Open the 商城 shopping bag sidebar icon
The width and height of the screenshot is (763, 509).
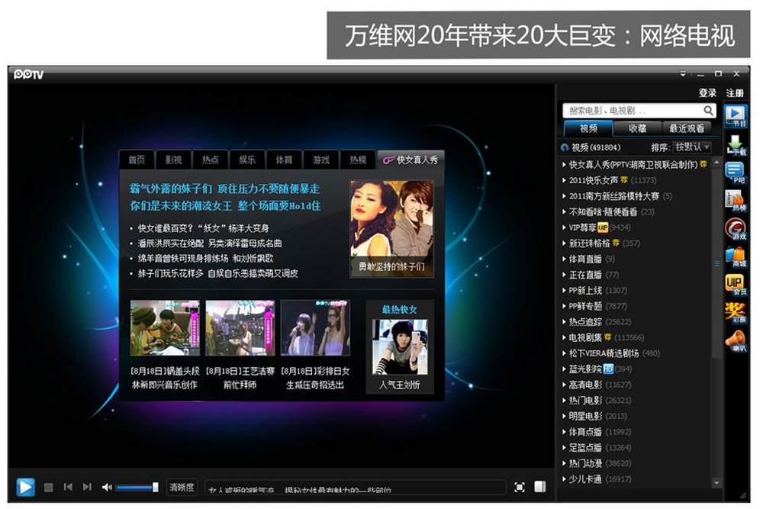click(x=736, y=257)
